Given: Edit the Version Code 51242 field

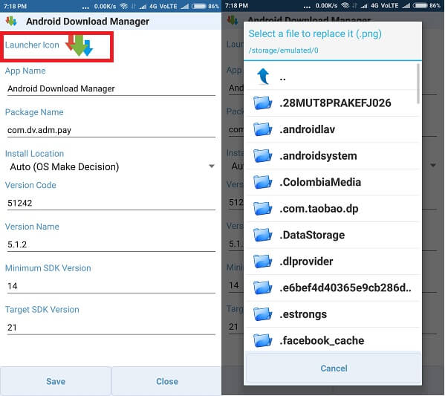Looking at the screenshot, I should (x=111, y=204).
